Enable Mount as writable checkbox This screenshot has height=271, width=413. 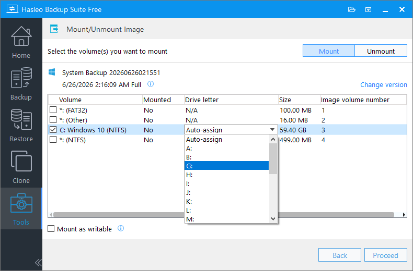[51, 229]
